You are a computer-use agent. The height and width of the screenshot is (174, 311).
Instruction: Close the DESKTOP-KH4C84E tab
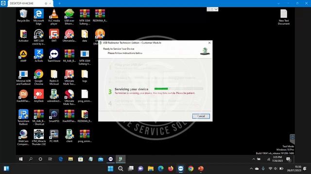tap(50, 3)
